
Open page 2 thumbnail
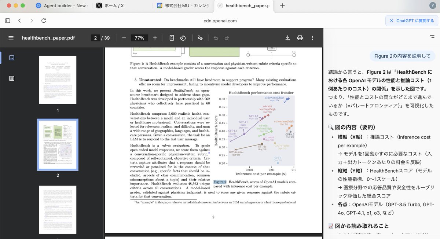(x=58, y=145)
